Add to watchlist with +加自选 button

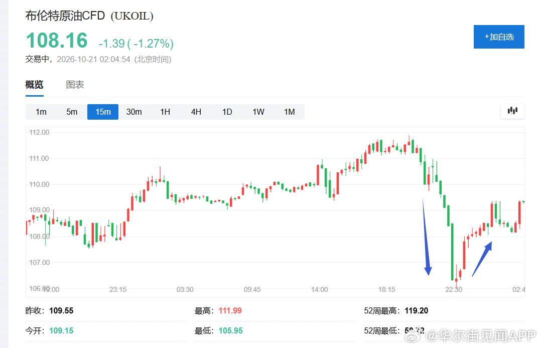click(x=499, y=37)
